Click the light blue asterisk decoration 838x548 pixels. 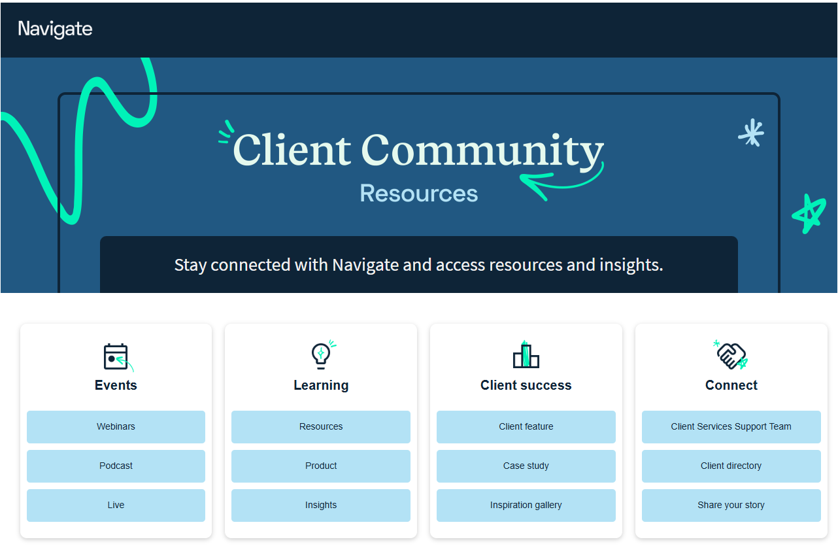(x=751, y=132)
